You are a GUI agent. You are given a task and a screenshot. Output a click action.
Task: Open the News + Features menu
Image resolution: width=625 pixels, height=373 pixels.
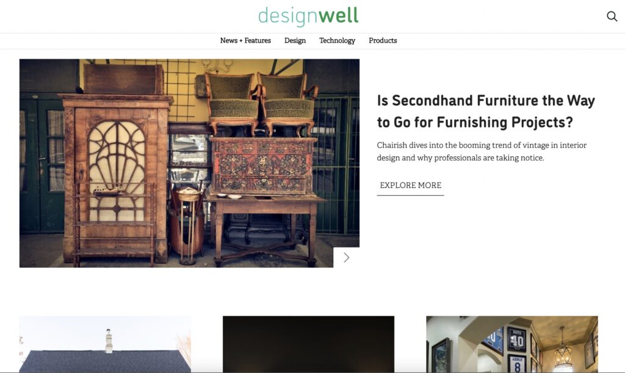pos(245,41)
